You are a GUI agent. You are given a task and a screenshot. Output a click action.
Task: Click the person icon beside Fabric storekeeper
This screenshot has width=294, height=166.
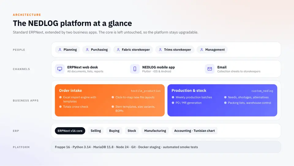tap(118, 50)
